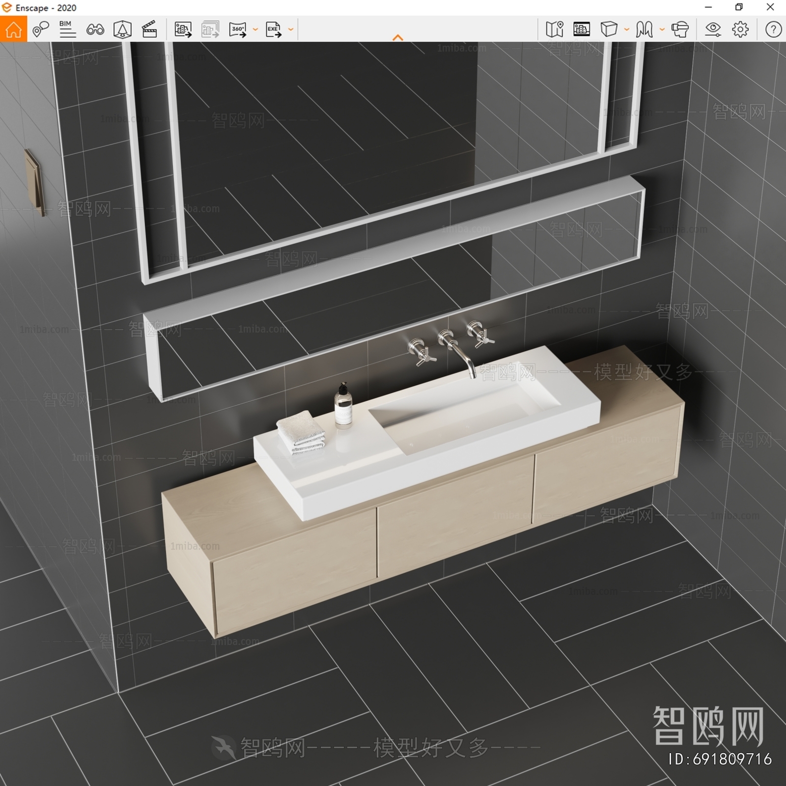The height and width of the screenshot is (786, 786).
Task: Collapse the toolbar with orange chevron
Action: (398, 37)
